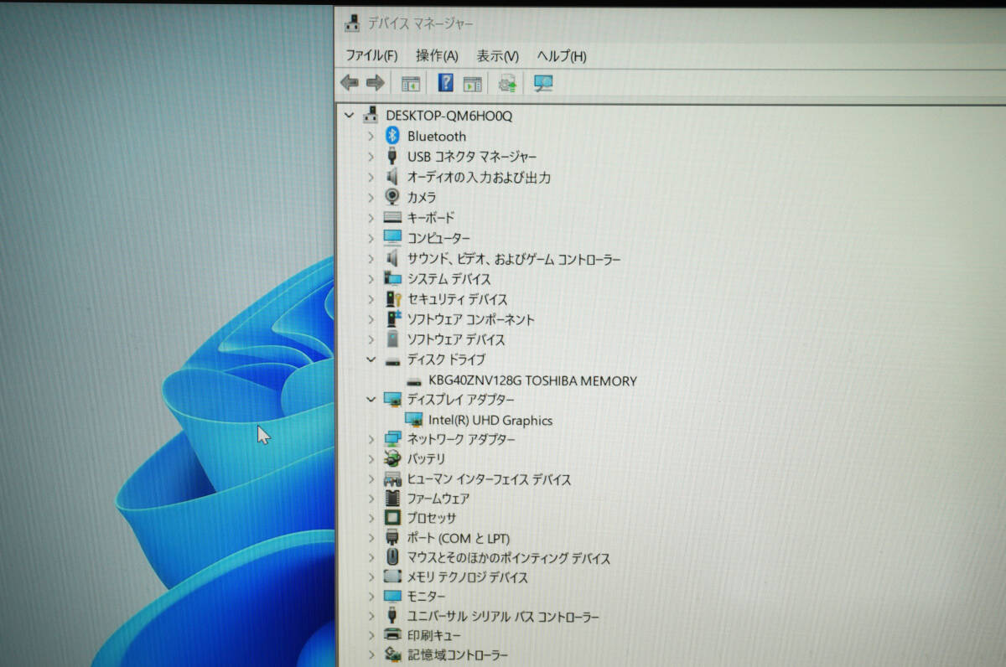Collapse the DESKTOP-QM6HO0Q root node

click(350, 115)
